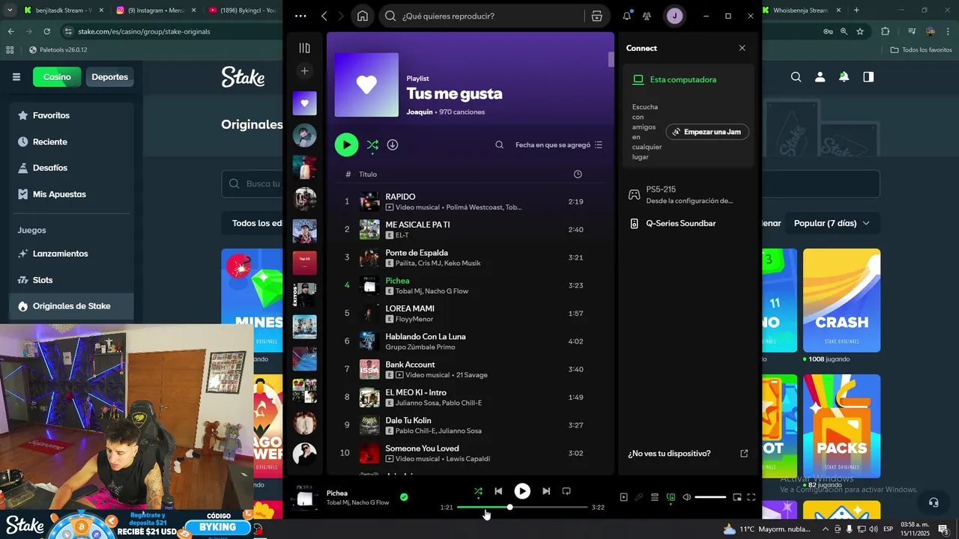Open Spotify home page
This screenshot has width=959, height=539.
[x=363, y=16]
